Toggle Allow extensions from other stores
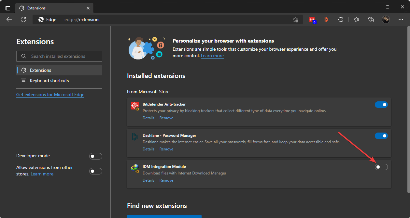 96,171
